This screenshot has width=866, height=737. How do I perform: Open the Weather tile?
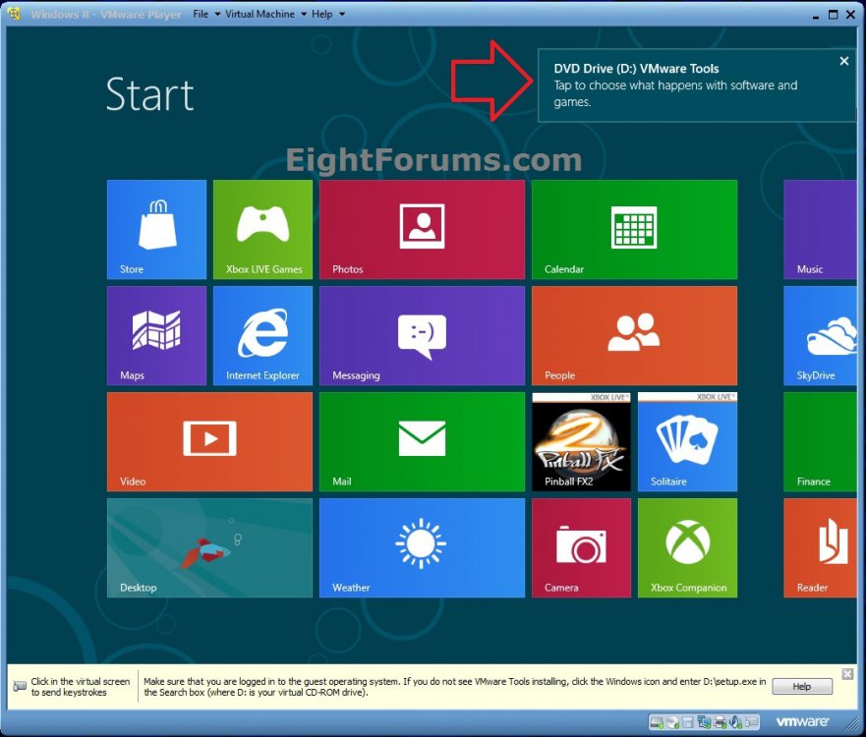point(422,547)
